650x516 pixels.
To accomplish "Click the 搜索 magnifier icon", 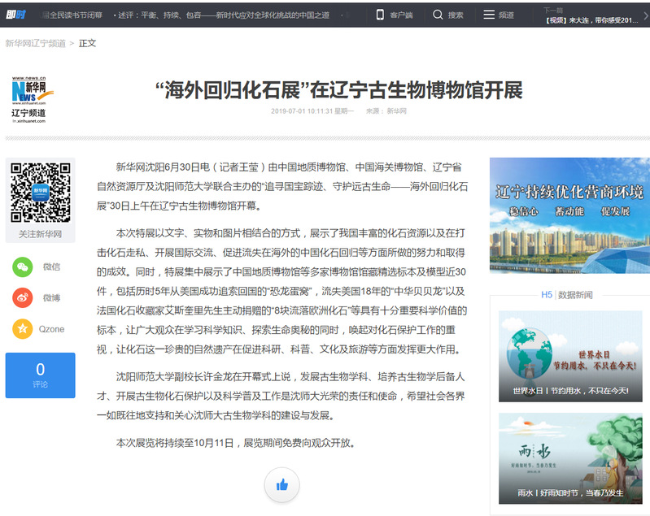I will tap(438, 15).
